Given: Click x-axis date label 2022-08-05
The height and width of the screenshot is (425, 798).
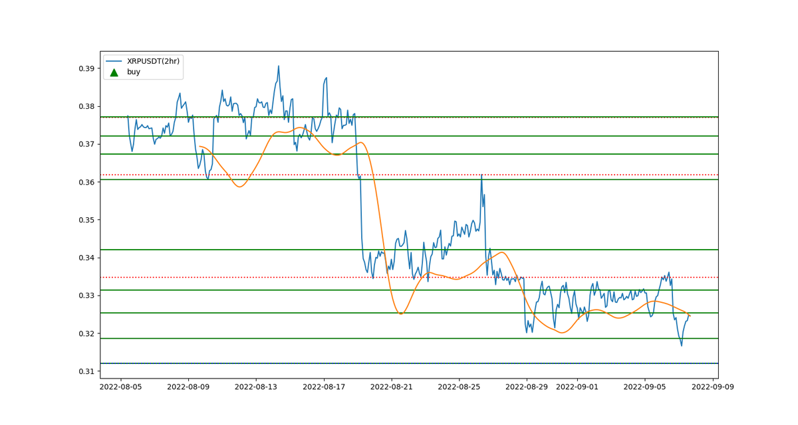Looking at the screenshot, I should pos(120,388).
